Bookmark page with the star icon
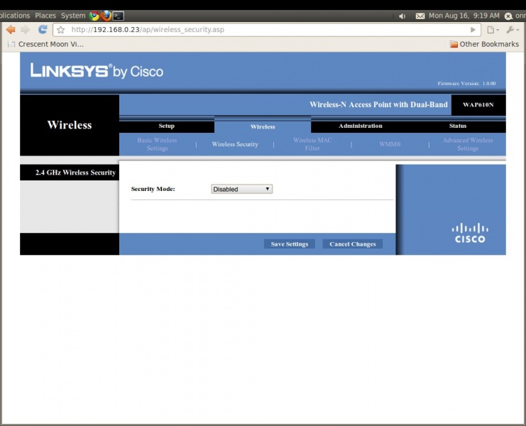 [x=61, y=30]
